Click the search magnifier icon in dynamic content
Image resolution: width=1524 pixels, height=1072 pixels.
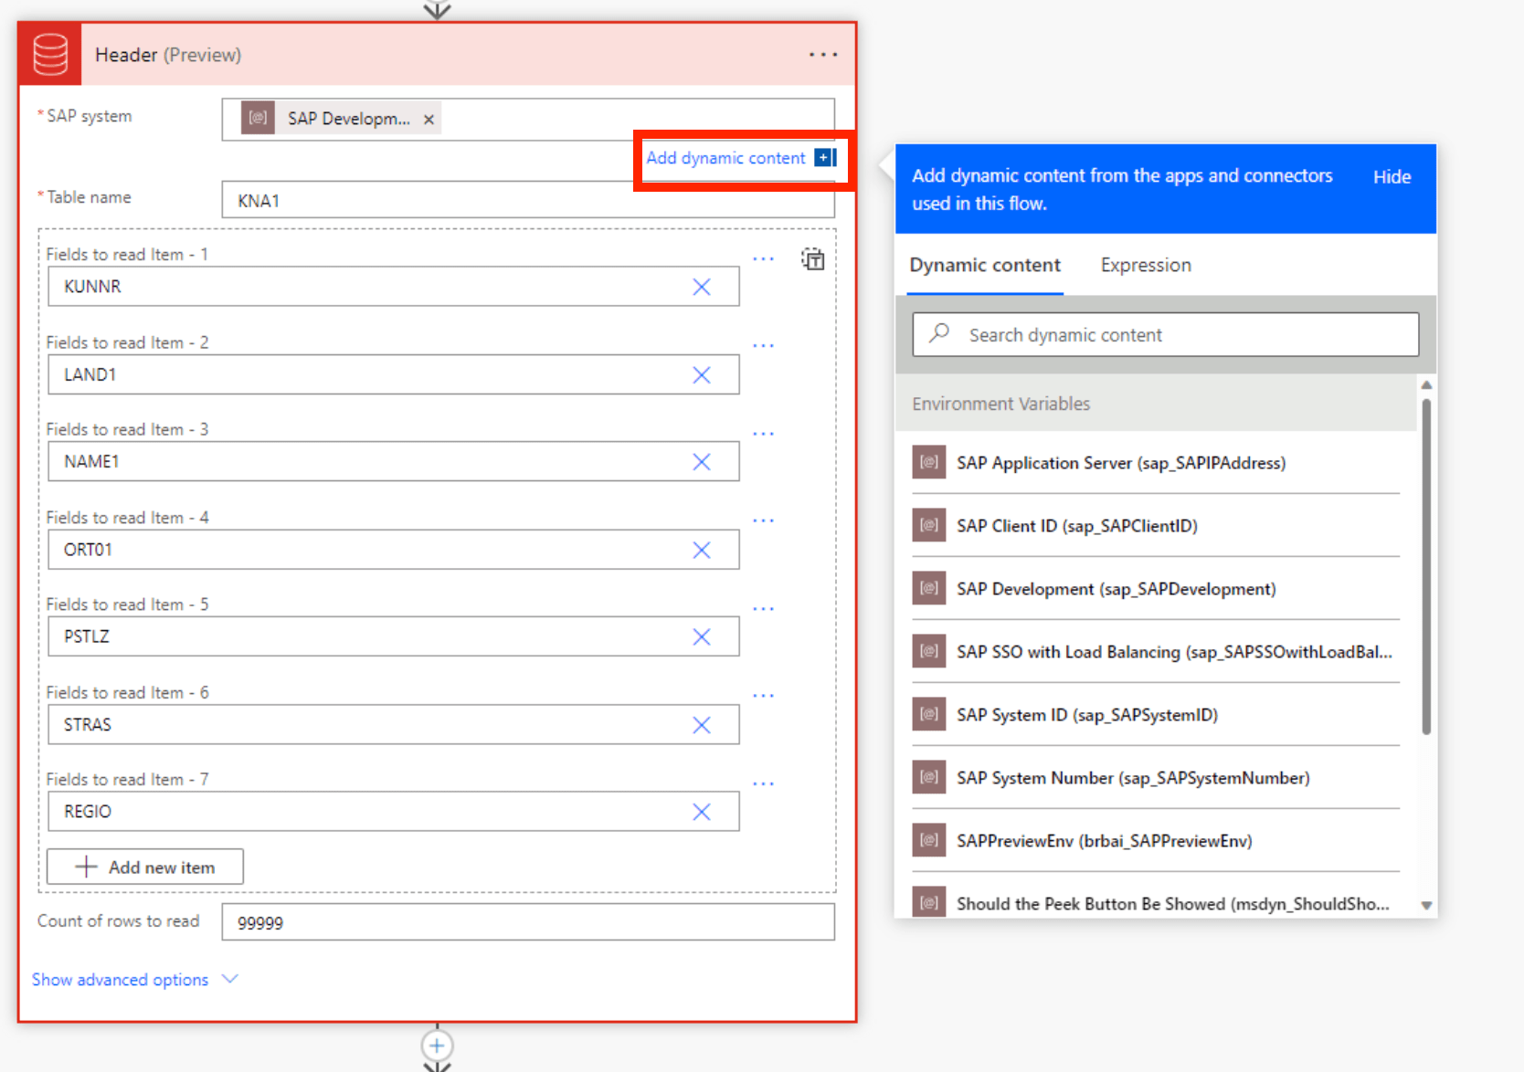[937, 334]
